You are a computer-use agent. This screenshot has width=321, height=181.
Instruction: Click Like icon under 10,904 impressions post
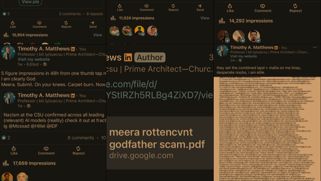click(x=13, y=23)
